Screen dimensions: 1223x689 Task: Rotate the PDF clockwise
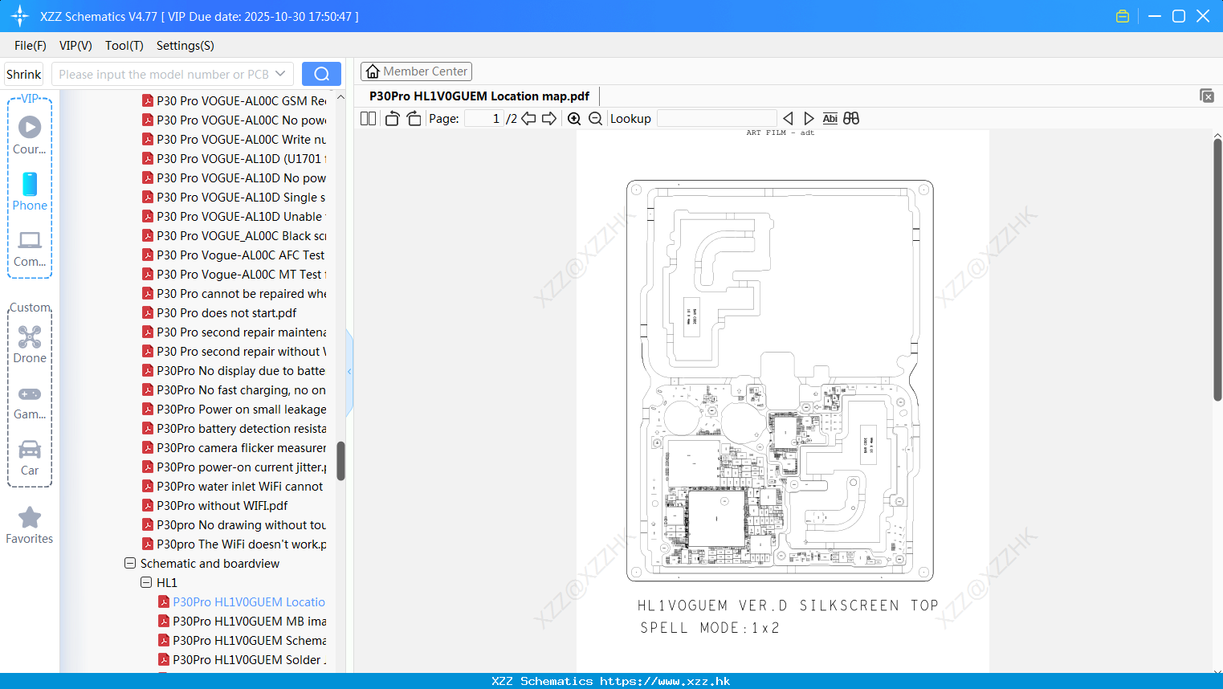click(414, 118)
